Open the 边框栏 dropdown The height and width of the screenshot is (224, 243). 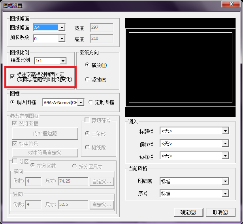tap(225, 156)
